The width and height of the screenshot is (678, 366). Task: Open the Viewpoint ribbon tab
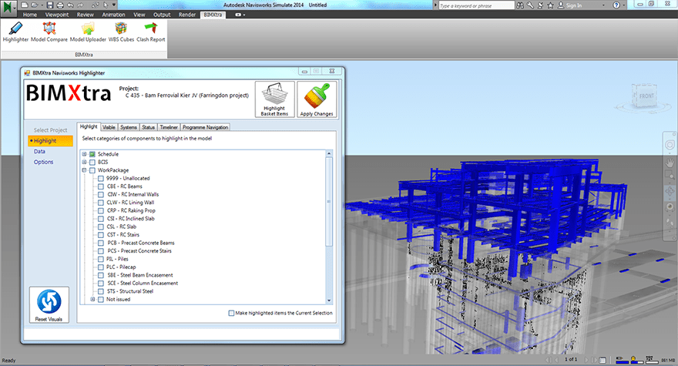[x=57, y=15]
